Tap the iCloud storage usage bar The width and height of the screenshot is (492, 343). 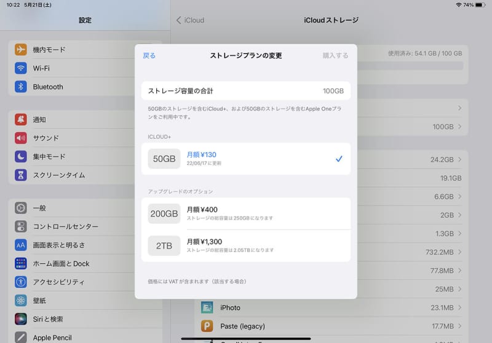(x=410, y=66)
